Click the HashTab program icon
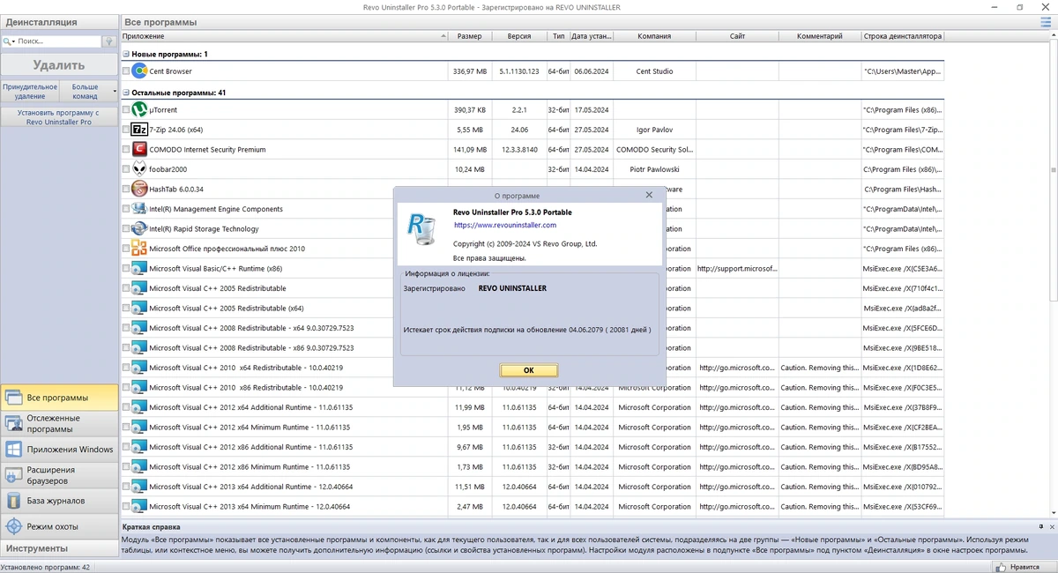The width and height of the screenshot is (1058, 573). (139, 190)
